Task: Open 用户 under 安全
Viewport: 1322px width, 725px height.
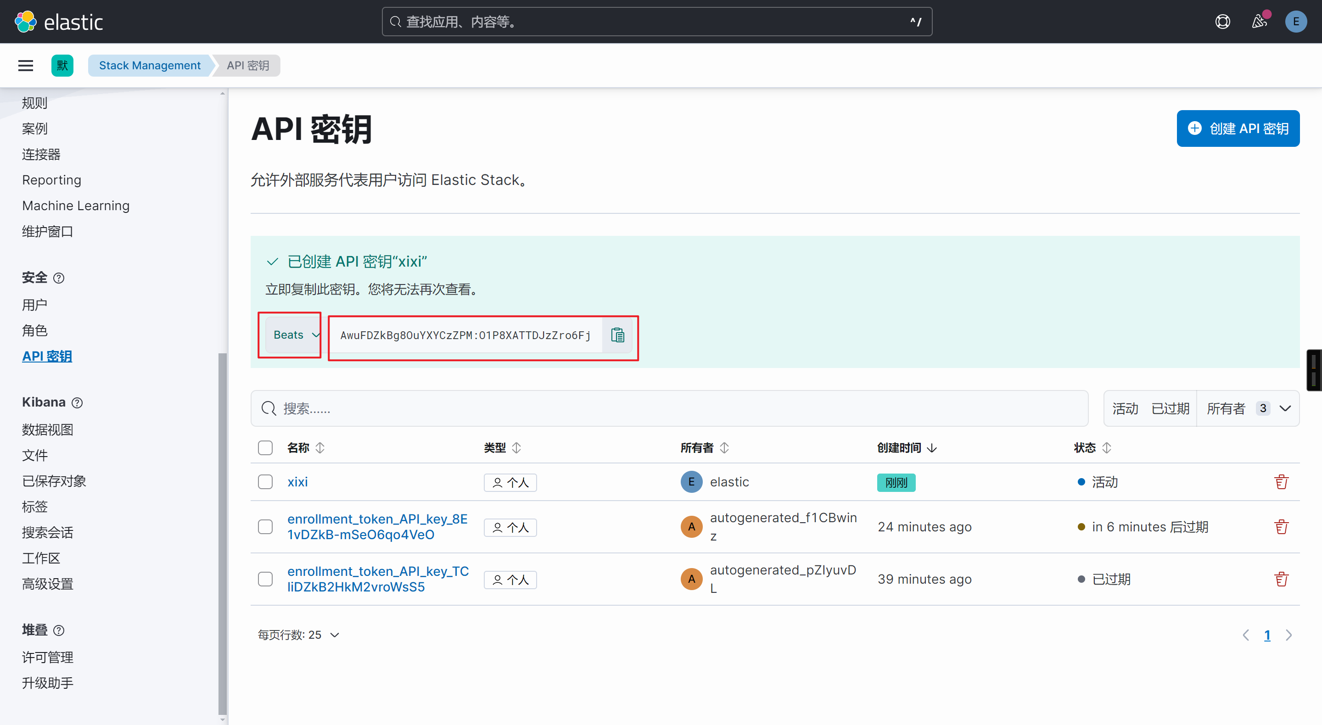Action: pos(34,305)
